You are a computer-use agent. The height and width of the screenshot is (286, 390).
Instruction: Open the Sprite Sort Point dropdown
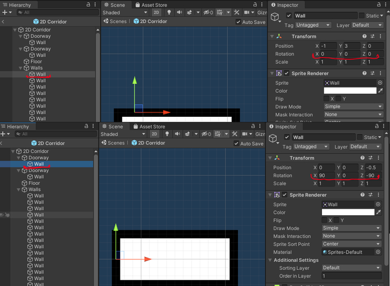click(x=352, y=244)
